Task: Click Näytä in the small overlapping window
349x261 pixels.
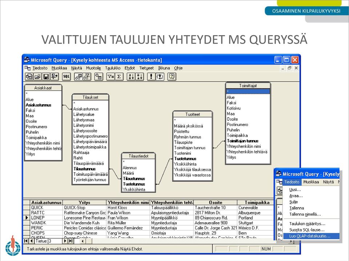Action: pyautogui.click(x=328, y=182)
